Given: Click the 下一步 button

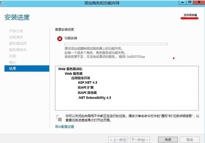Looking at the screenshot, I should click(140, 140).
